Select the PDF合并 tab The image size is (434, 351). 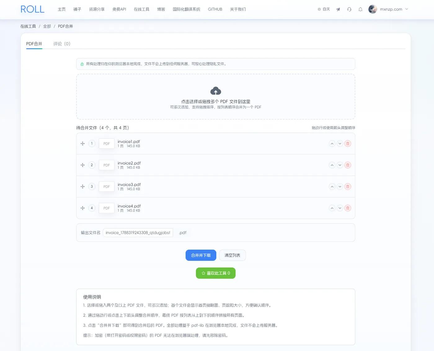point(34,44)
